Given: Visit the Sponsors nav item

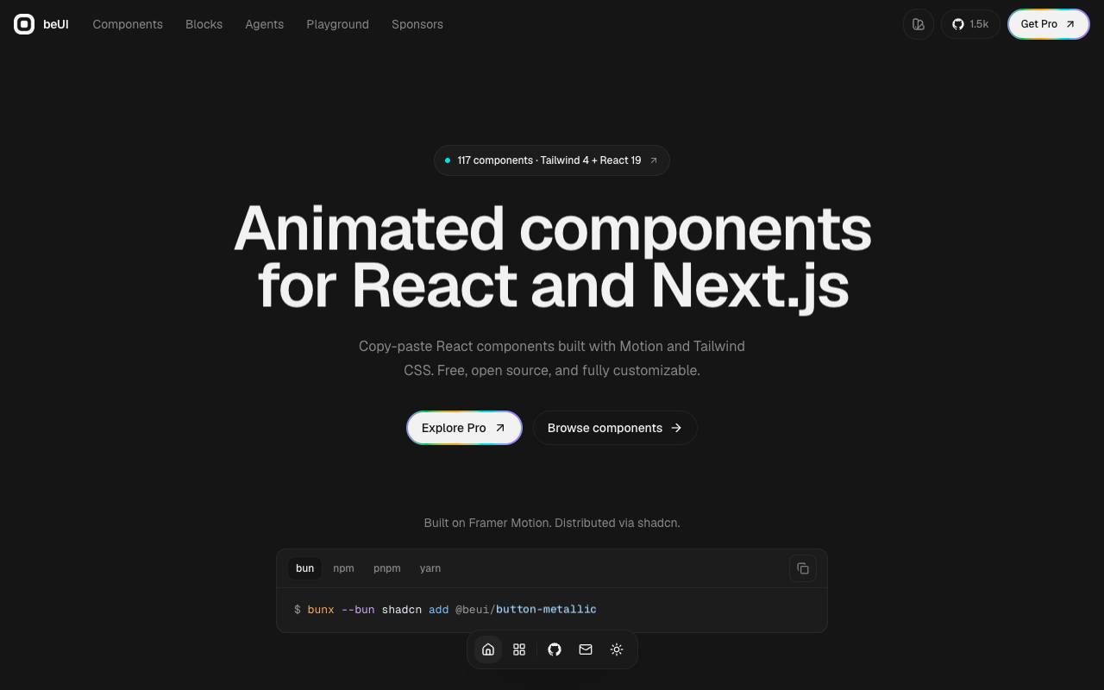Looking at the screenshot, I should coord(417,24).
